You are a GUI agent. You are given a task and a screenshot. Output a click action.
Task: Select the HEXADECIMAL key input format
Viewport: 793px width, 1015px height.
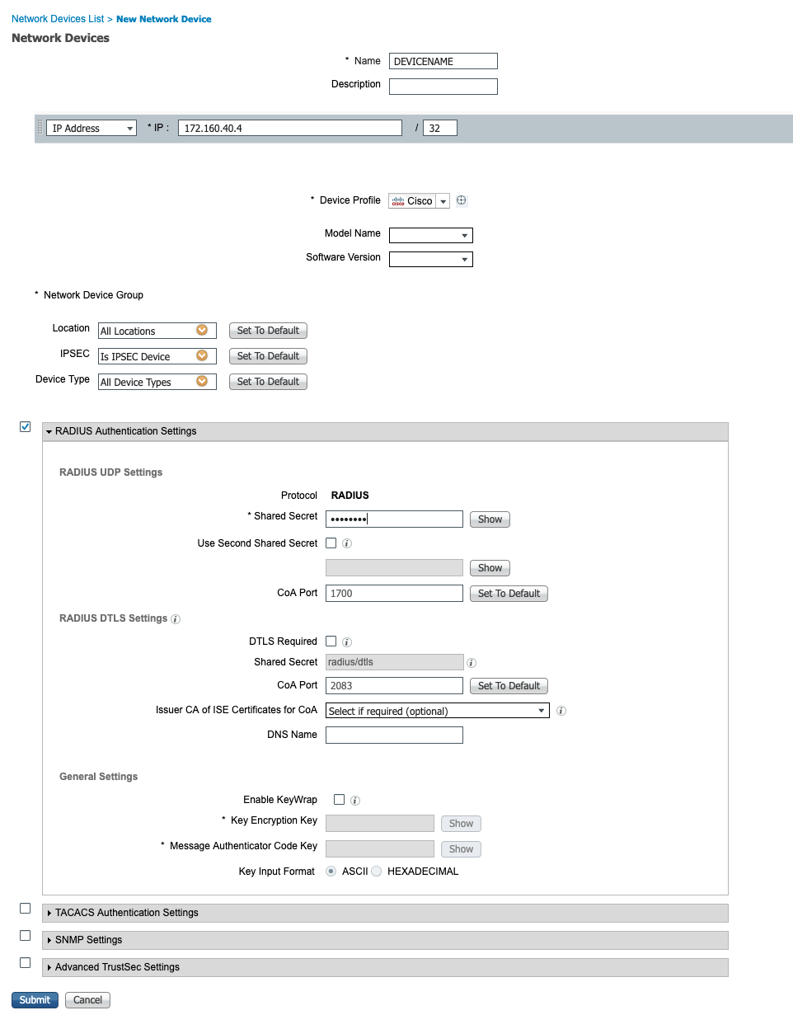pos(376,871)
